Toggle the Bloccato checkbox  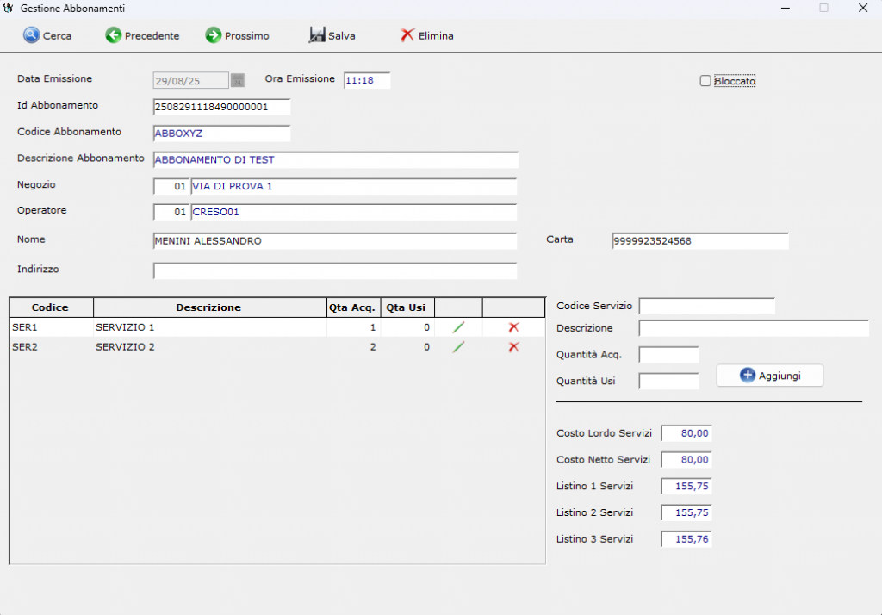point(705,81)
